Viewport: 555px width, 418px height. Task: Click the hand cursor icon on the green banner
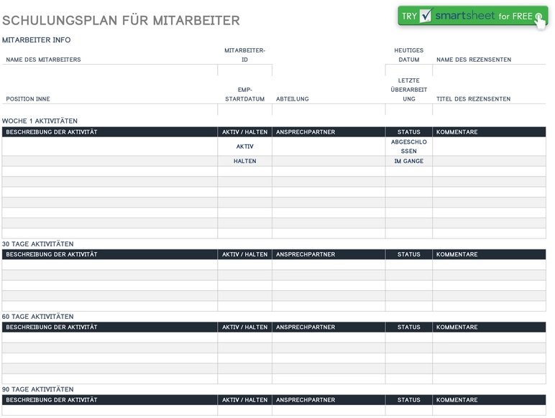539,19
